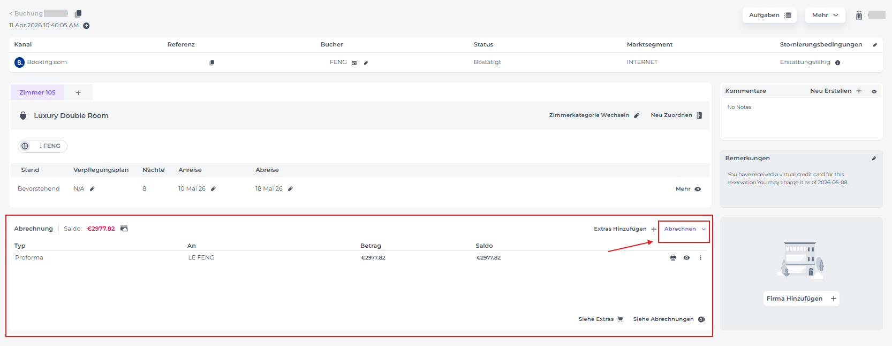Select the Zimmer 105 tab
Image resolution: width=892 pixels, height=346 pixels.
tap(37, 92)
